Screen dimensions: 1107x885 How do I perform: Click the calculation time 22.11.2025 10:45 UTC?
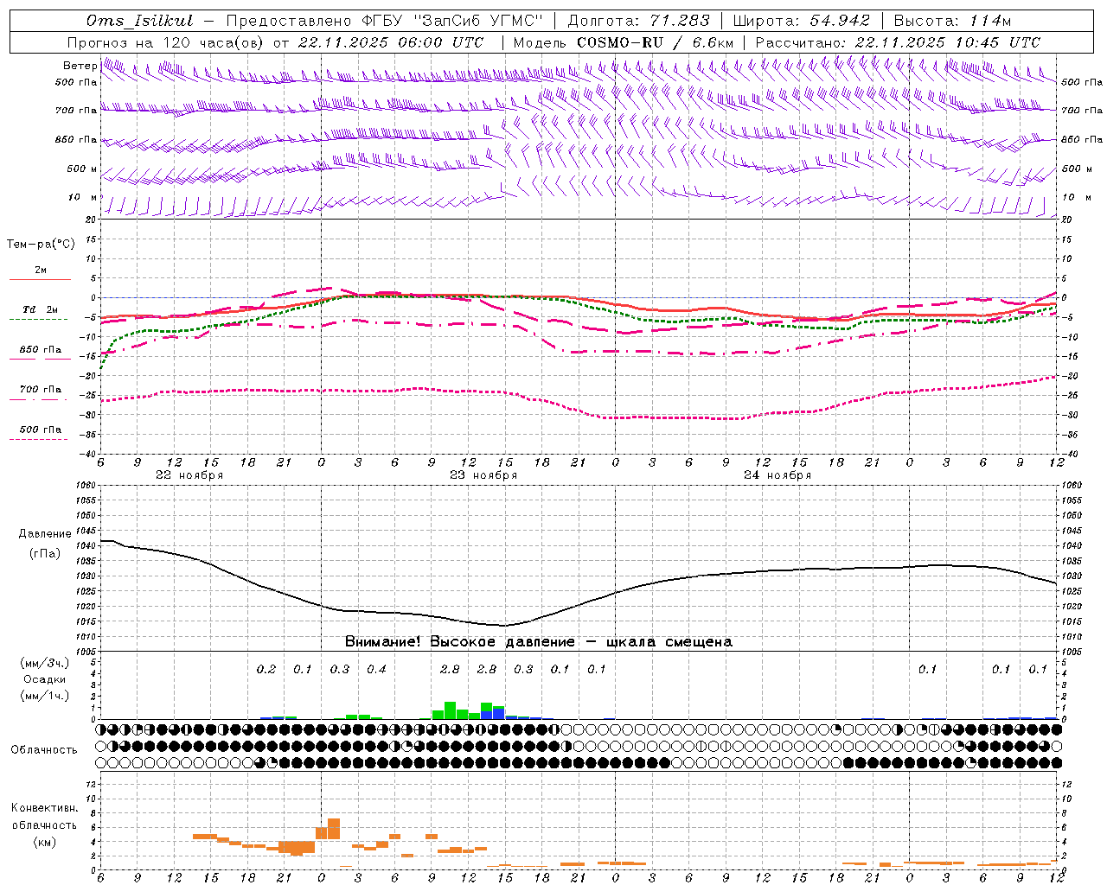click(948, 42)
